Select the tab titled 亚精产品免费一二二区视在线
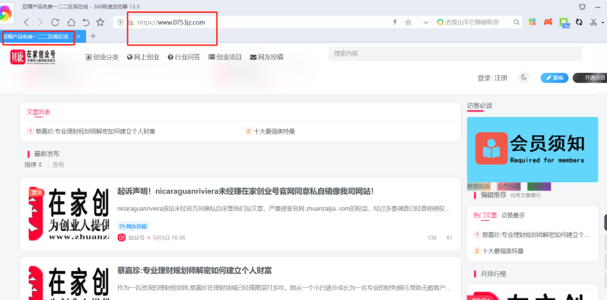 click(36, 36)
